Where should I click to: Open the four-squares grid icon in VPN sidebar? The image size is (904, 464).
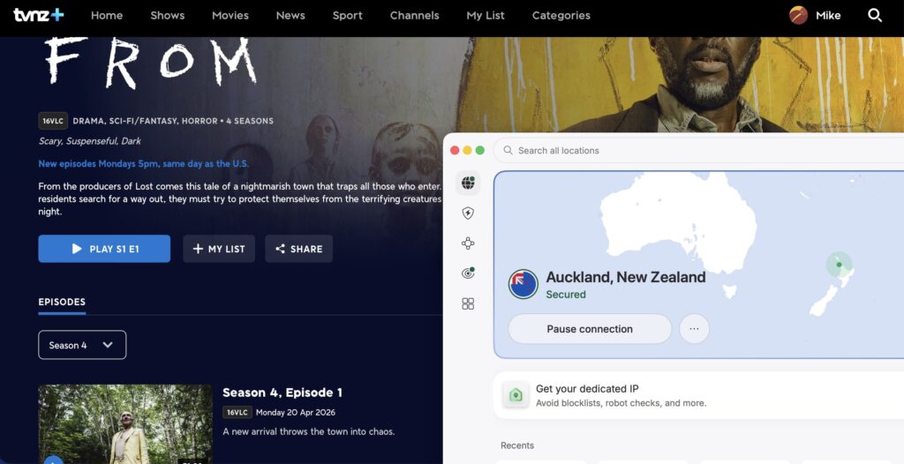coord(468,303)
